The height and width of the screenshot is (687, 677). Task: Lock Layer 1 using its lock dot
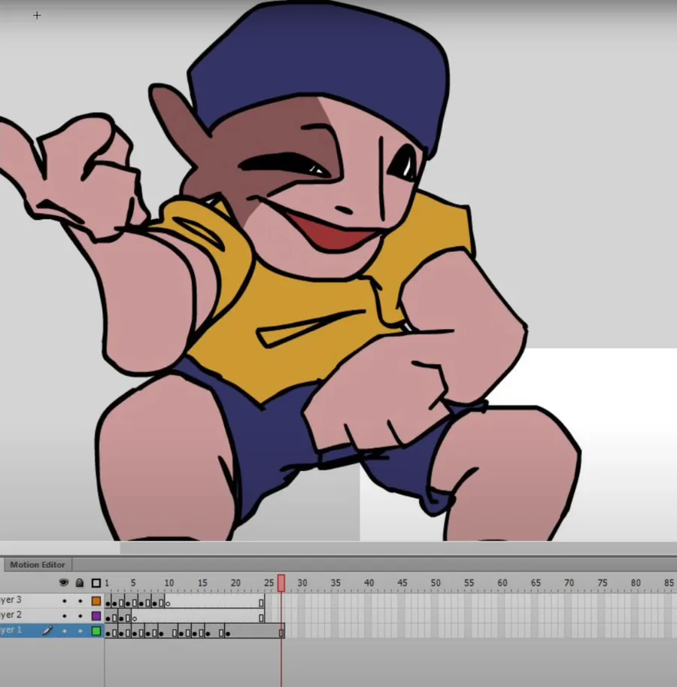(80, 631)
